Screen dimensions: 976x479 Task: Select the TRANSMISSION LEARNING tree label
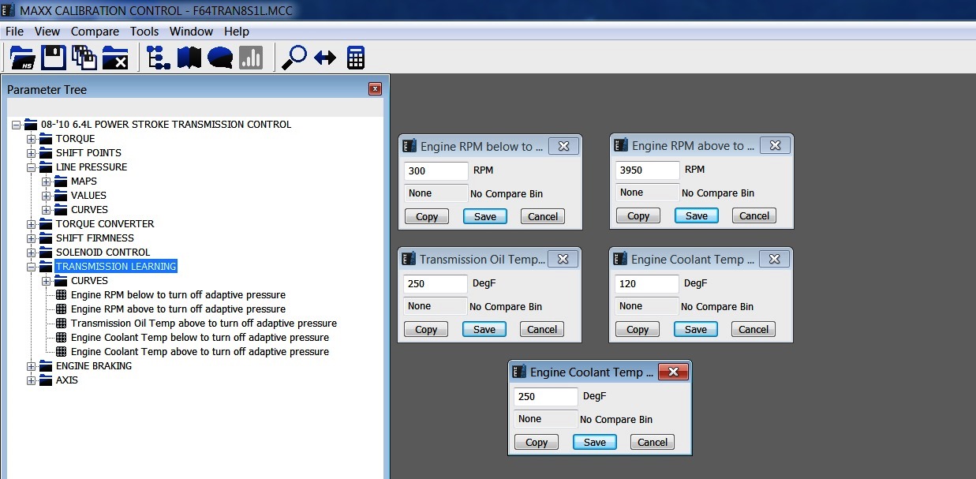pos(116,267)
